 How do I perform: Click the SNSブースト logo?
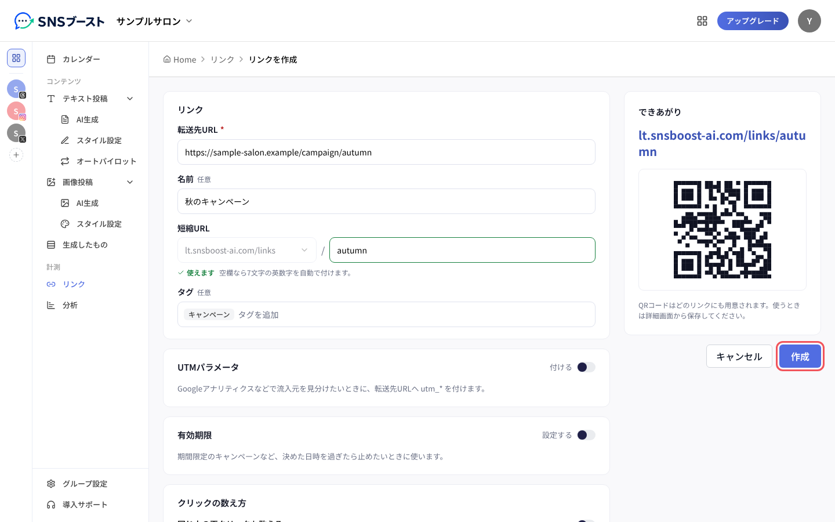click(x=59, y=21)
